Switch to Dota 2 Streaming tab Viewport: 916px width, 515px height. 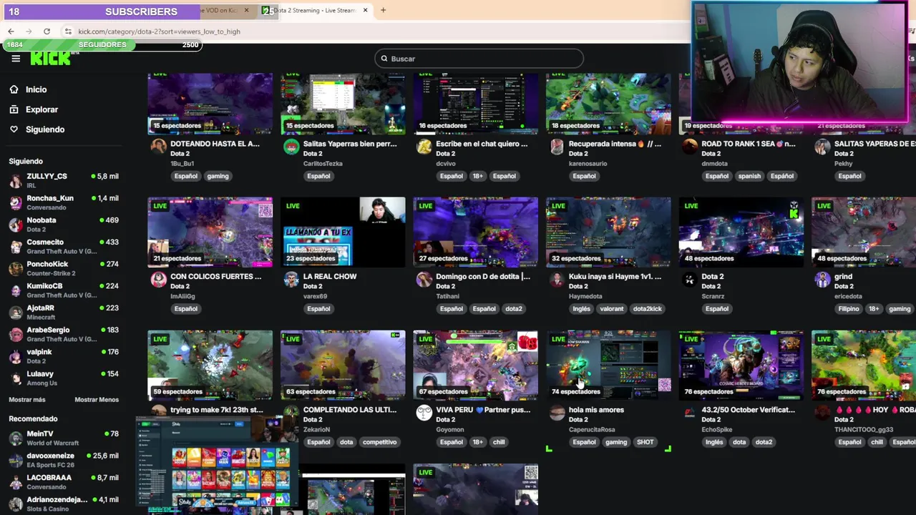316,10
